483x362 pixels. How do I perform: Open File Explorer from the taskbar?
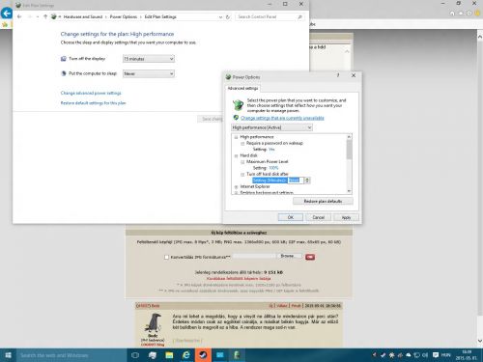169,355
